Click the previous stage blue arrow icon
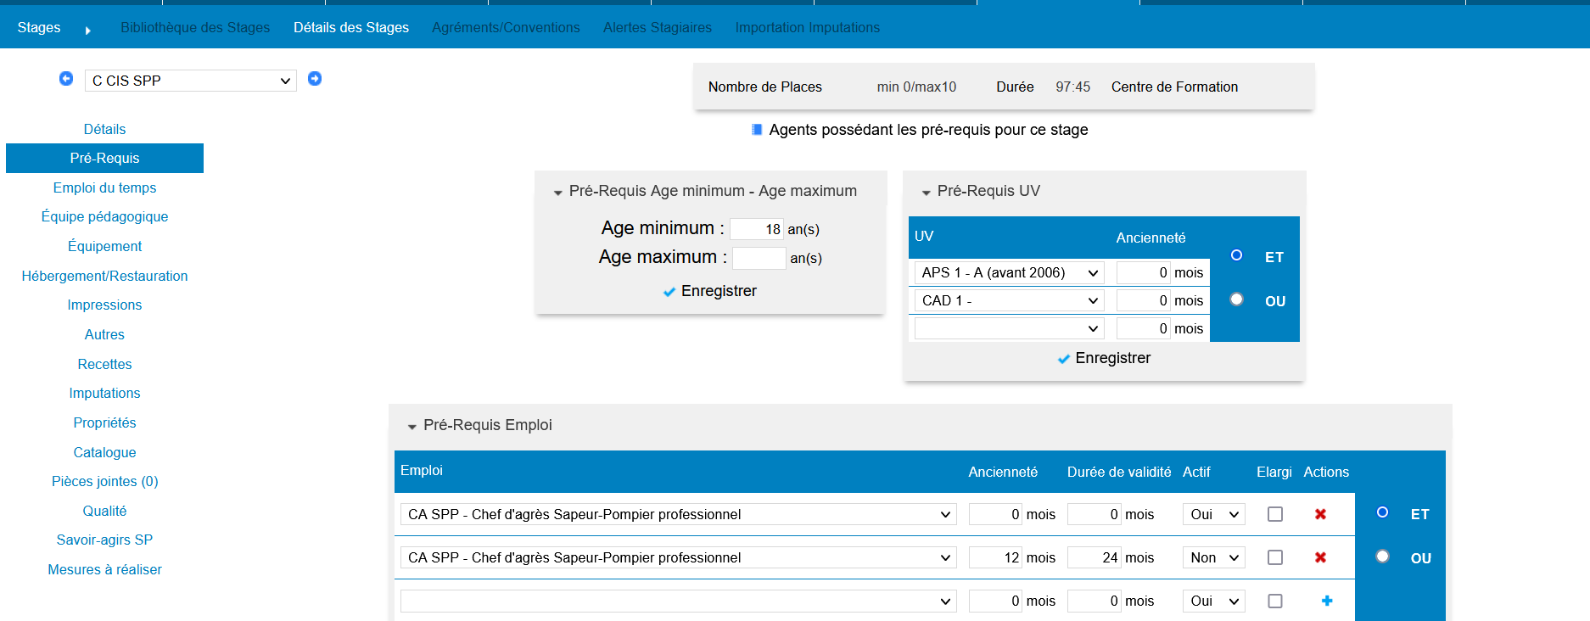 tap(66, 79)
